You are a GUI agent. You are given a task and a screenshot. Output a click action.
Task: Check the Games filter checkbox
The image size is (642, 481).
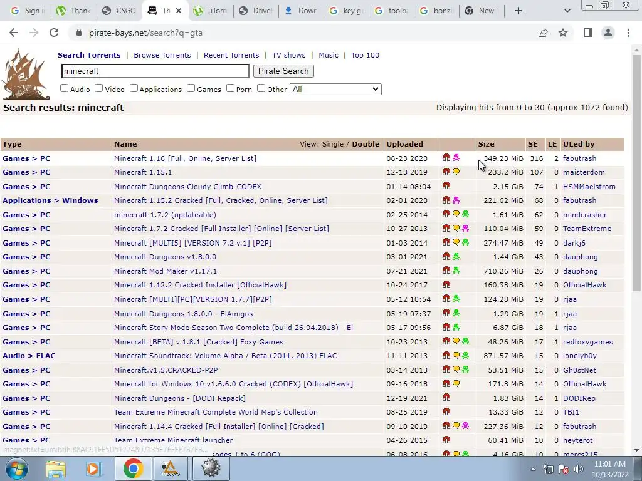(191, 88)
